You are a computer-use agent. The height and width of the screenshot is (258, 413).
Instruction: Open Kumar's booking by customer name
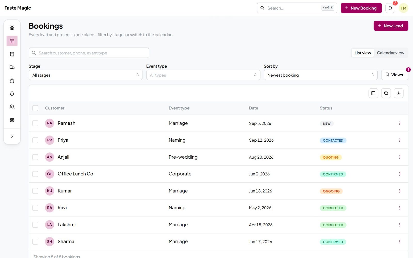point(65,191)
